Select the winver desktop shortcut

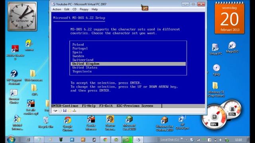pyautogui.click(x=29, y=45)
